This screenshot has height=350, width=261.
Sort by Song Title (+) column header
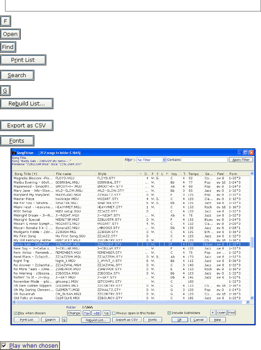pos(33,174)
